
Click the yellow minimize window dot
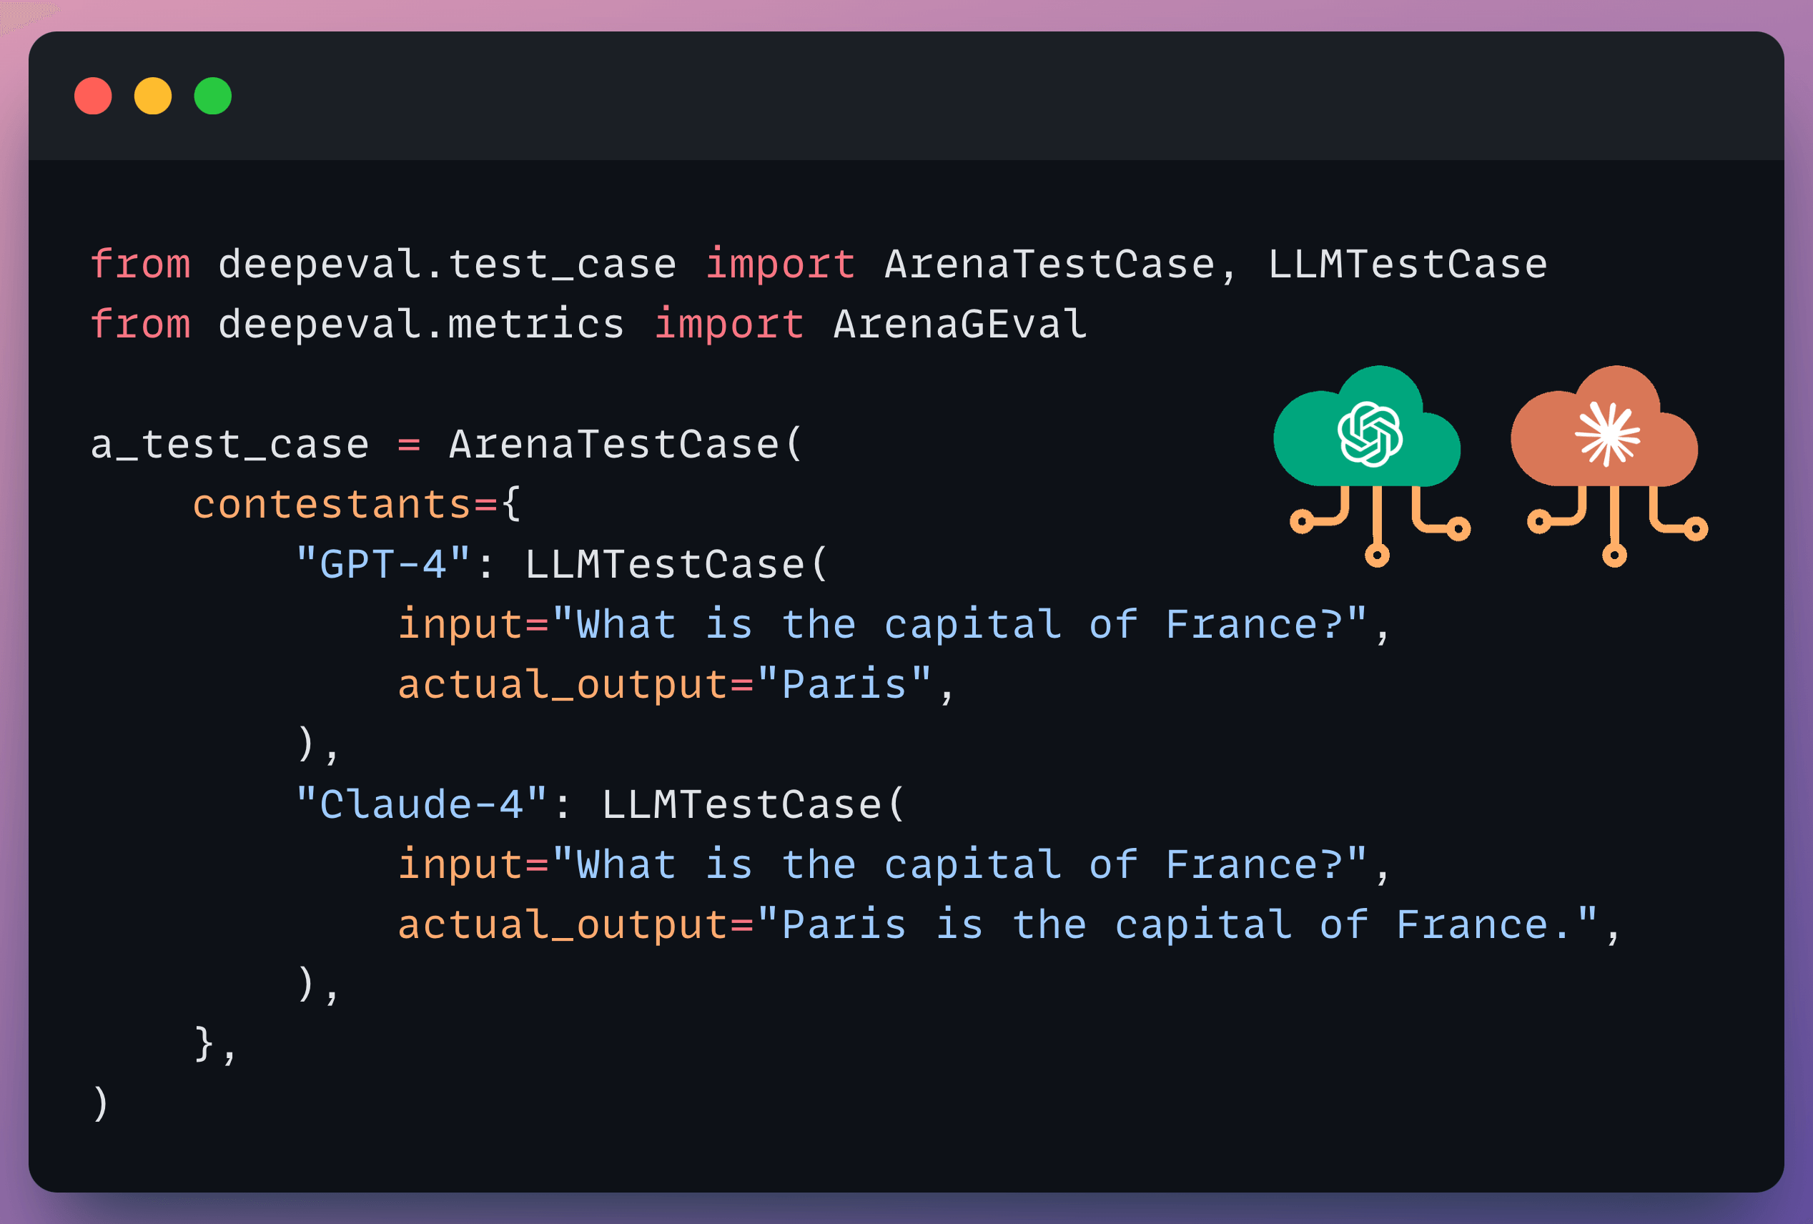click(153, 96)
